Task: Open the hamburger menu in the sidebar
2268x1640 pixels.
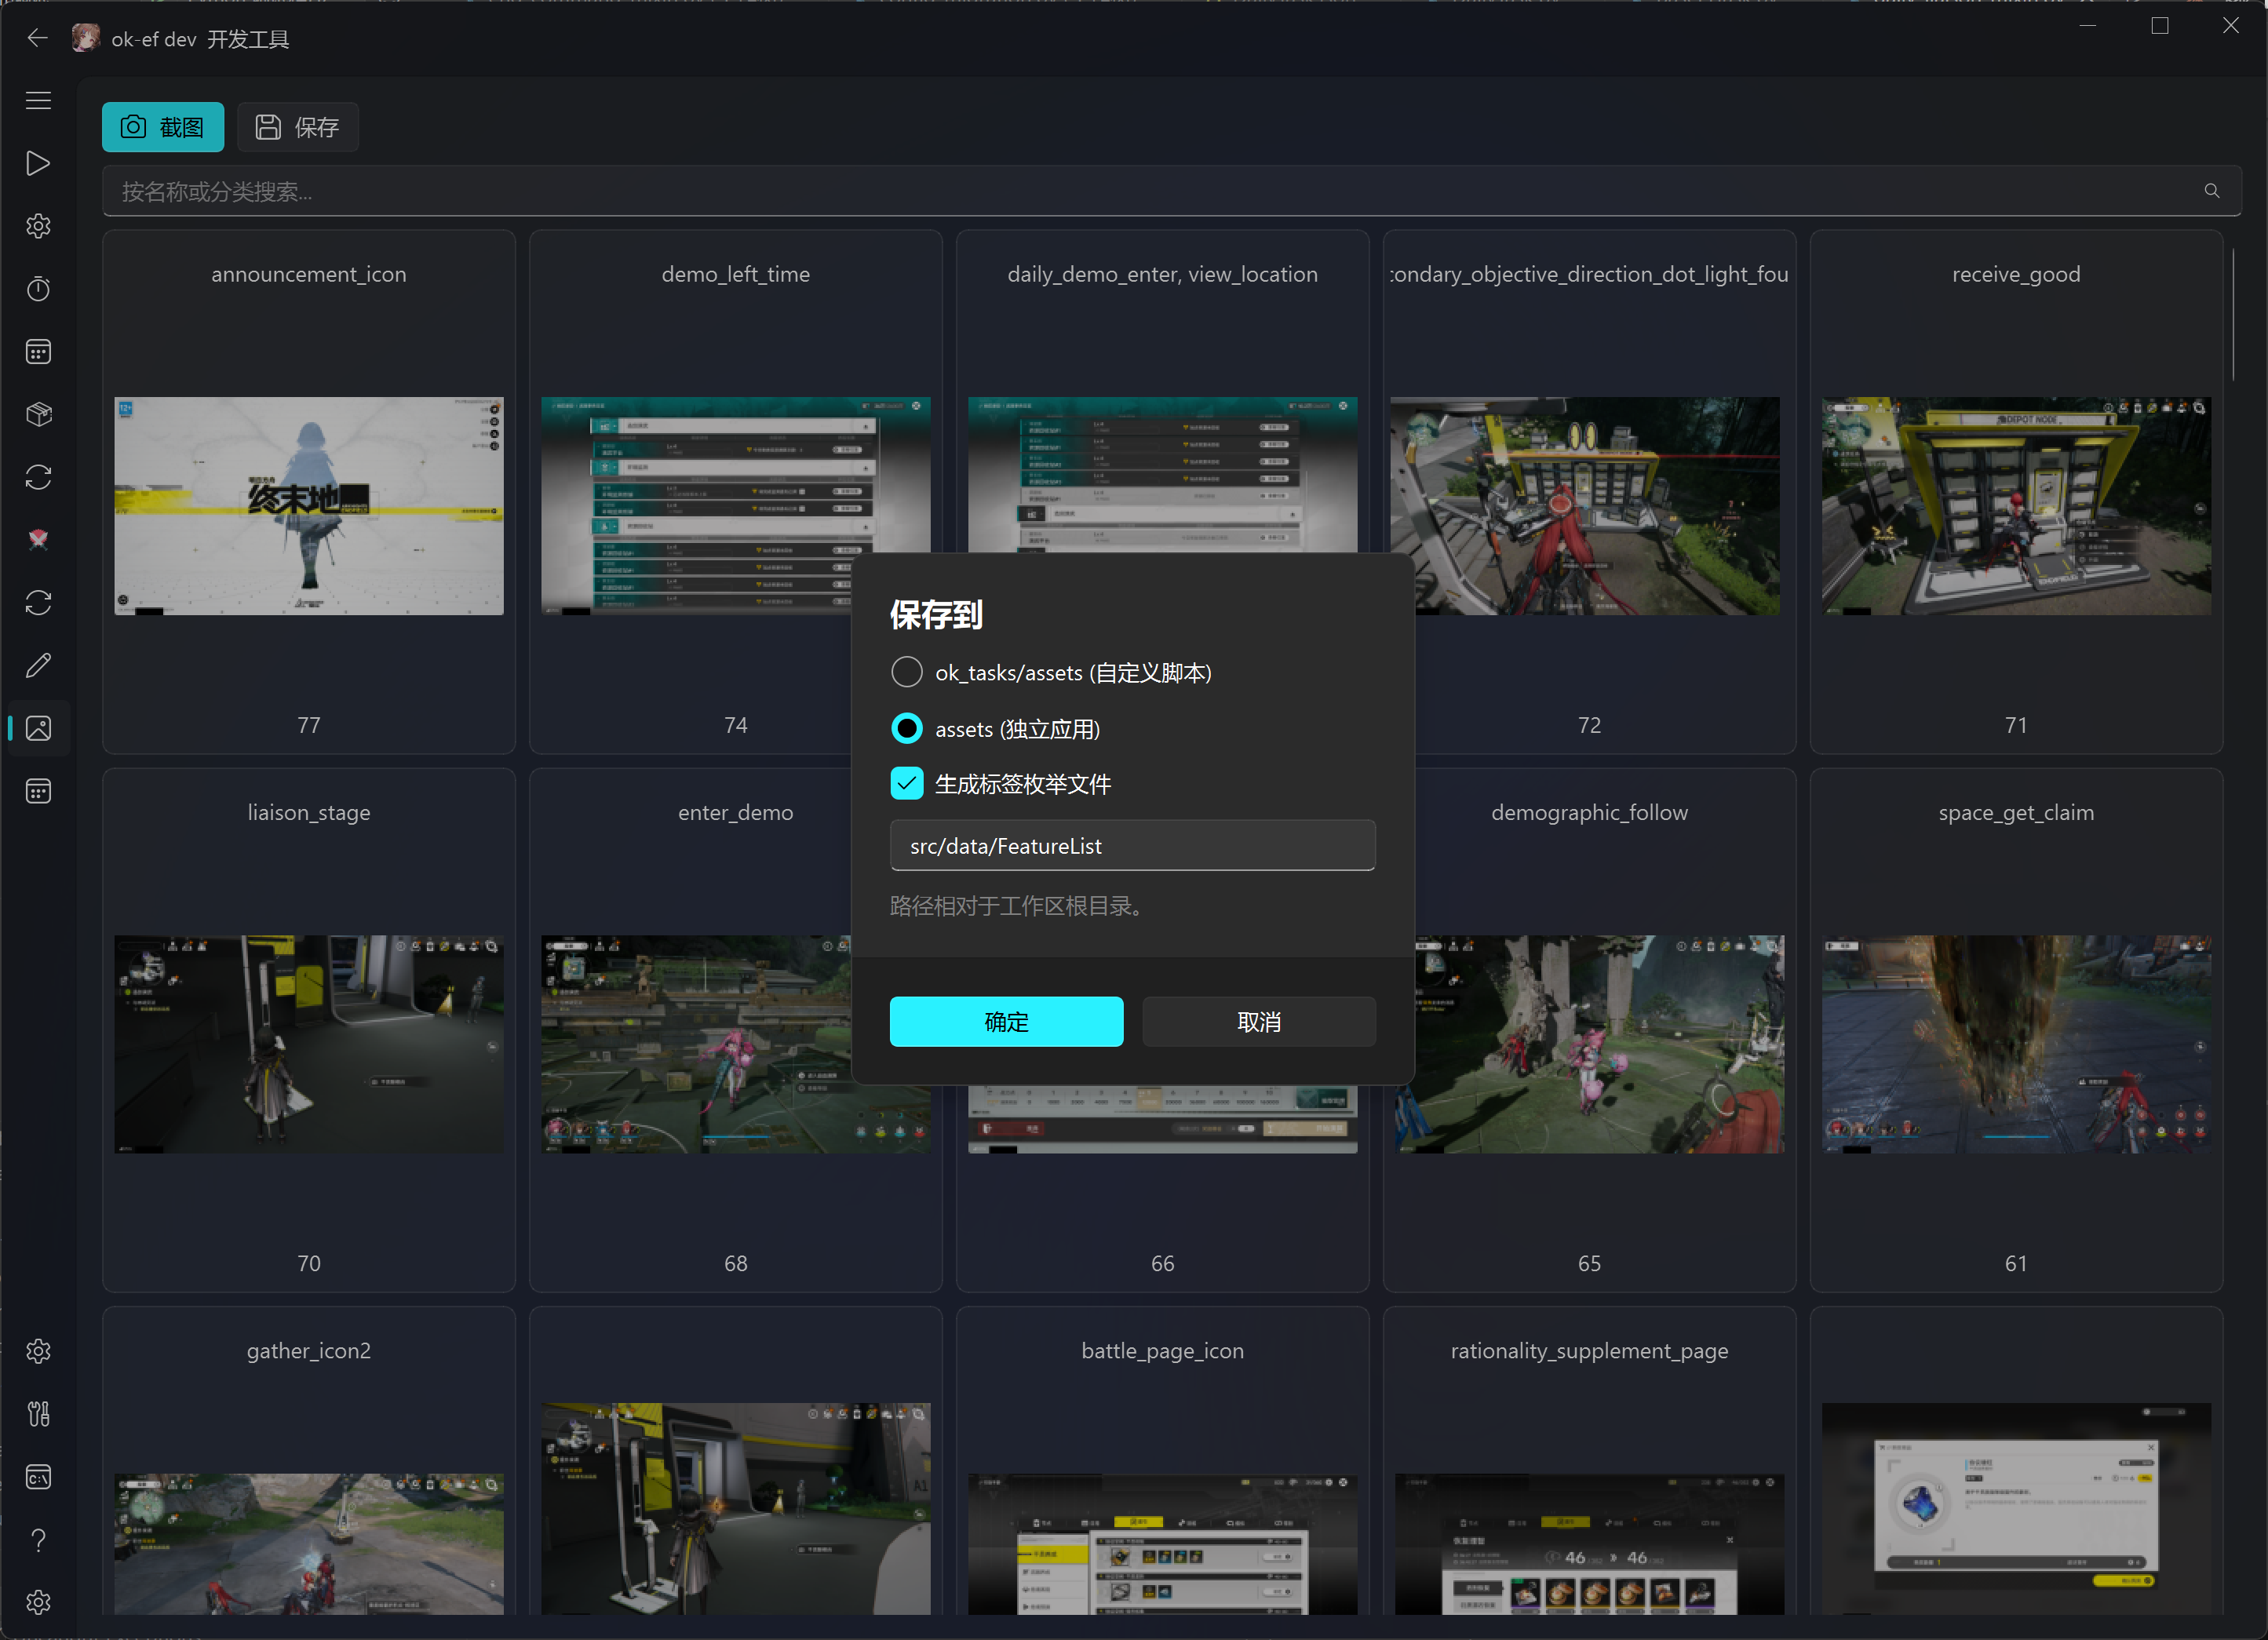Action: click(x=38, y=100)
